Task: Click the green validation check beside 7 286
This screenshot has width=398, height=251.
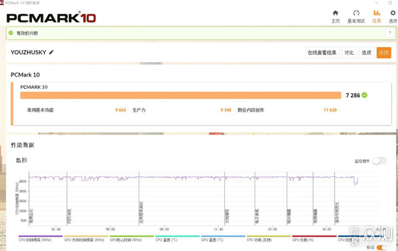Action: (x=364, y=95)
